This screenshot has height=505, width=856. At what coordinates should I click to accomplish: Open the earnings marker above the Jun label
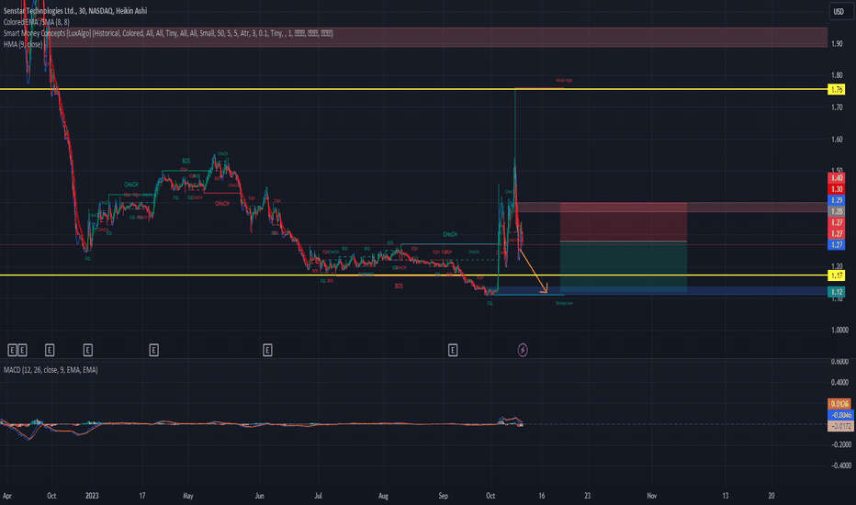(267, 350)
